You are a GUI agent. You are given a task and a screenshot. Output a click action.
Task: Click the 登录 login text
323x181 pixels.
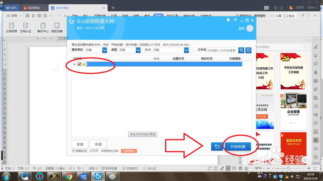point(241,29)
